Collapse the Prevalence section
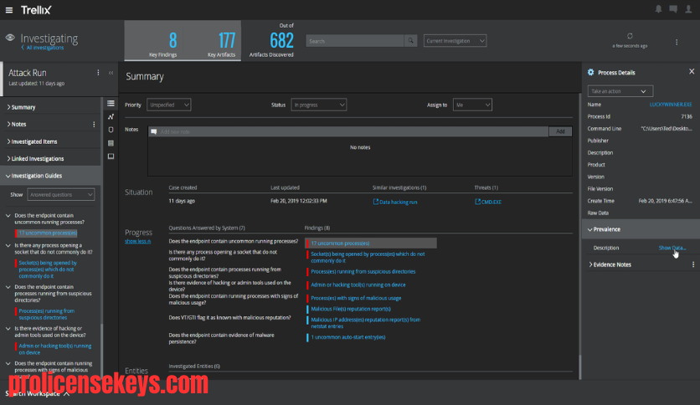Image resolution: width=700 pixels, height=405 pixels. [604, 229]
